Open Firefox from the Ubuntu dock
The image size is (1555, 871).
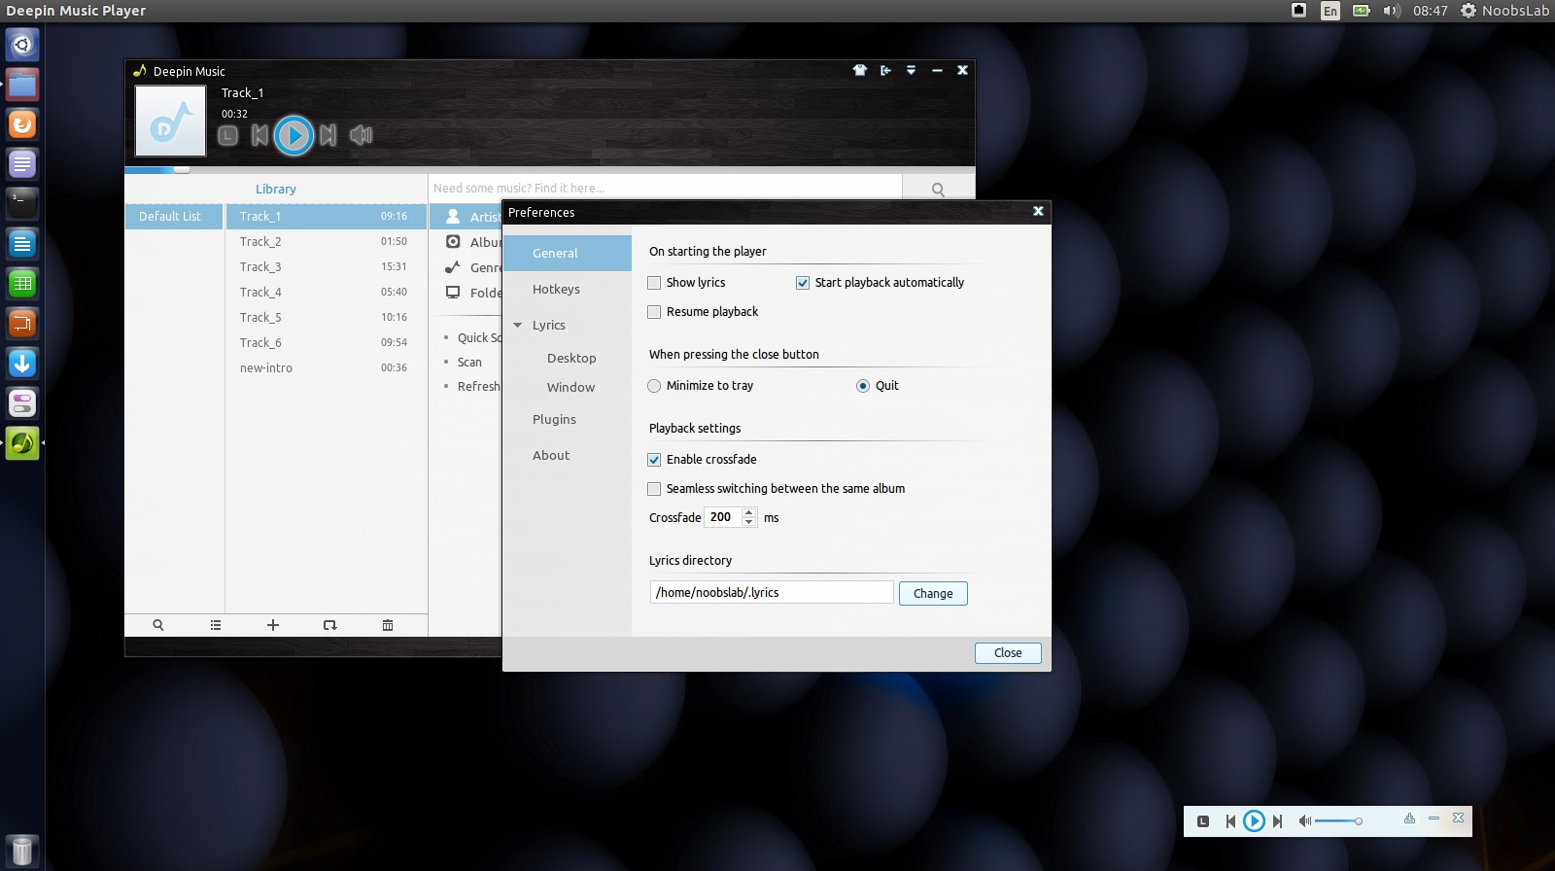22,124
